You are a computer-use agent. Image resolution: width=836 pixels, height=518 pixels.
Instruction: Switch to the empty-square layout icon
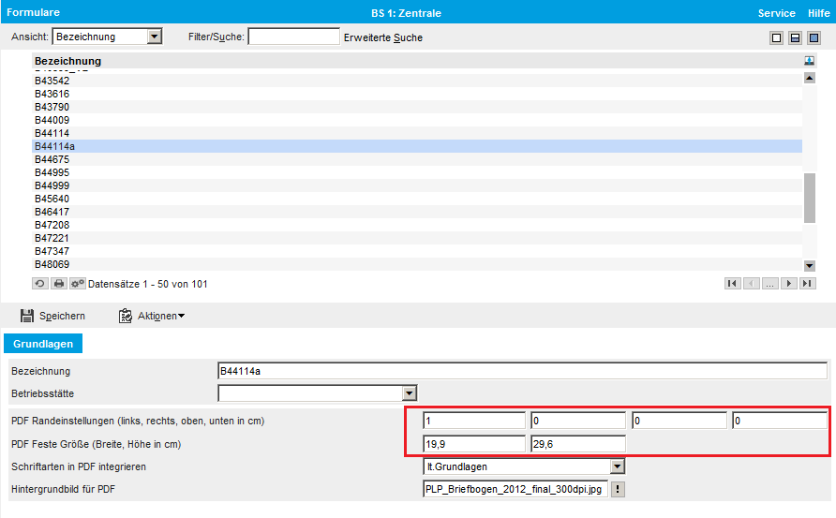click(776, 37)
